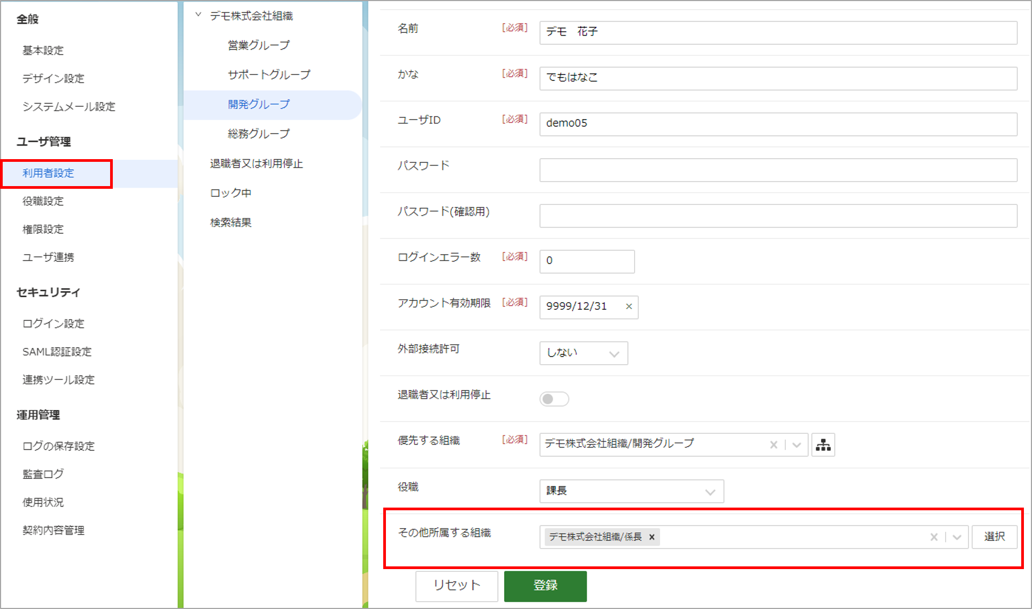The height and width of the screenshot is (609, 1032).
Task: Clear all その他所属する組織 entries with x
Action: point(934,537)
